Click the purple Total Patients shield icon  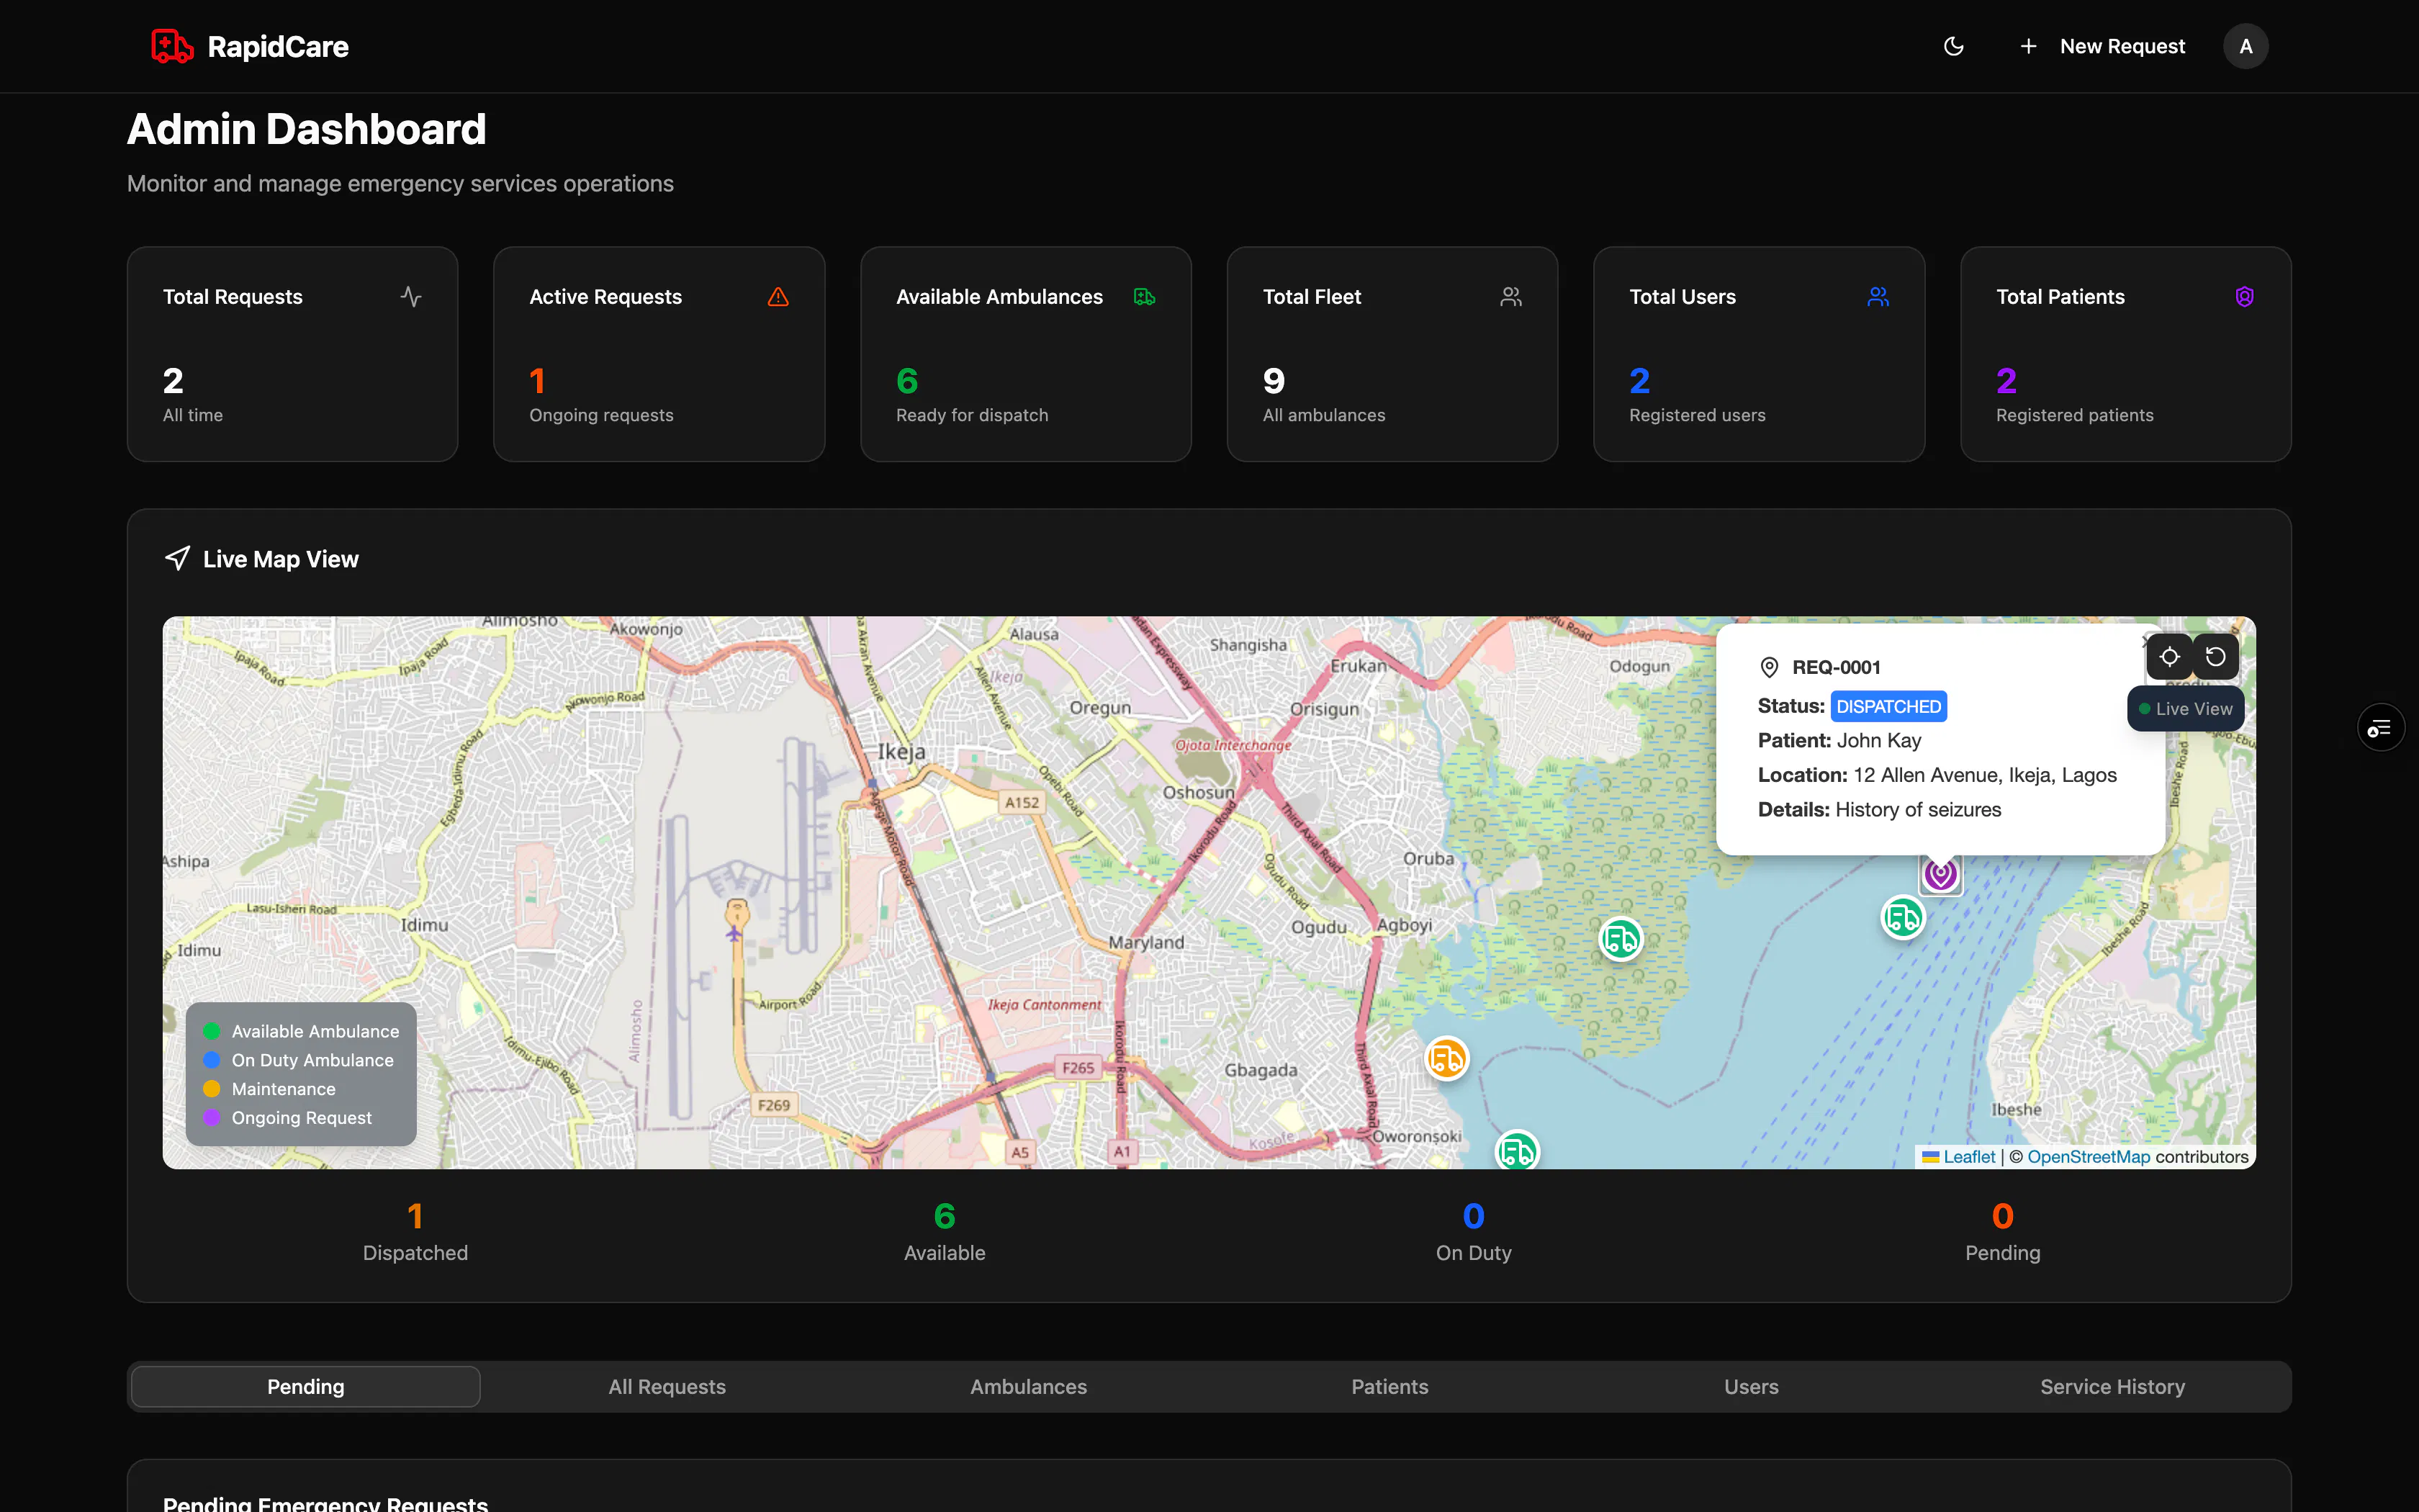pyautogui.click(x=2244, y=296)
